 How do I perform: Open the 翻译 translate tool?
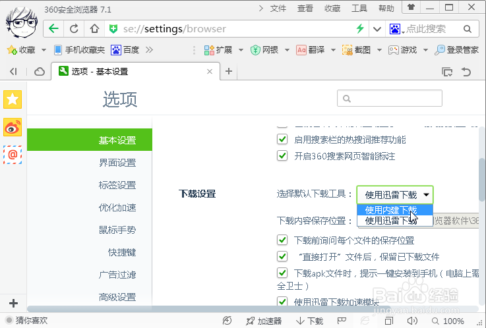[x=310, y=50]
